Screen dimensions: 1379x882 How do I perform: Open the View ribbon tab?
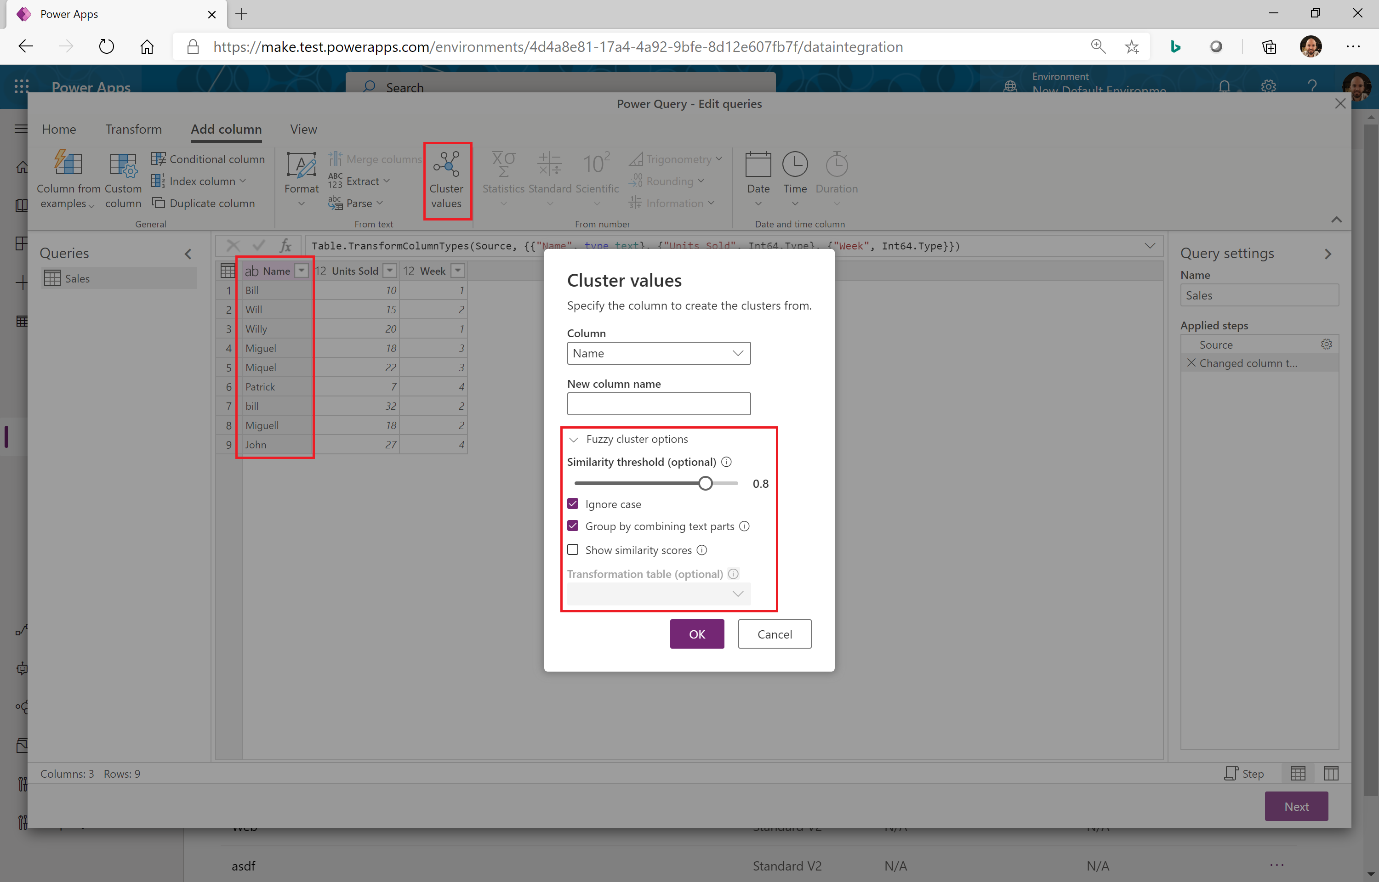tap(303, 130)
